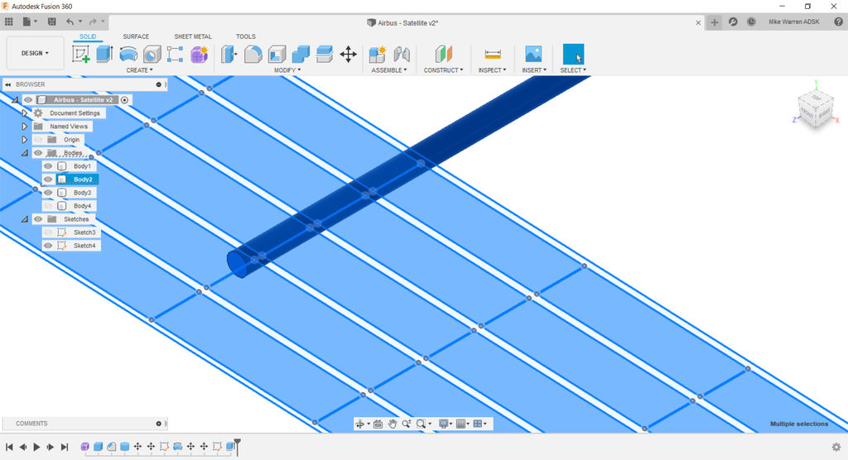The image size is (848, 460).
Task: Click the Redo arrow
Action: [93, 22]
